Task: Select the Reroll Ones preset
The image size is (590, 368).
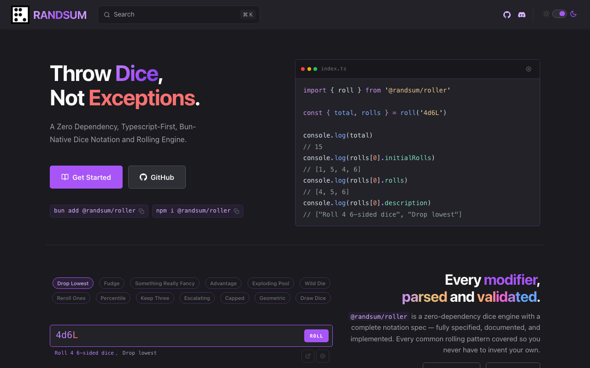Action: click(x=71, y=298)
